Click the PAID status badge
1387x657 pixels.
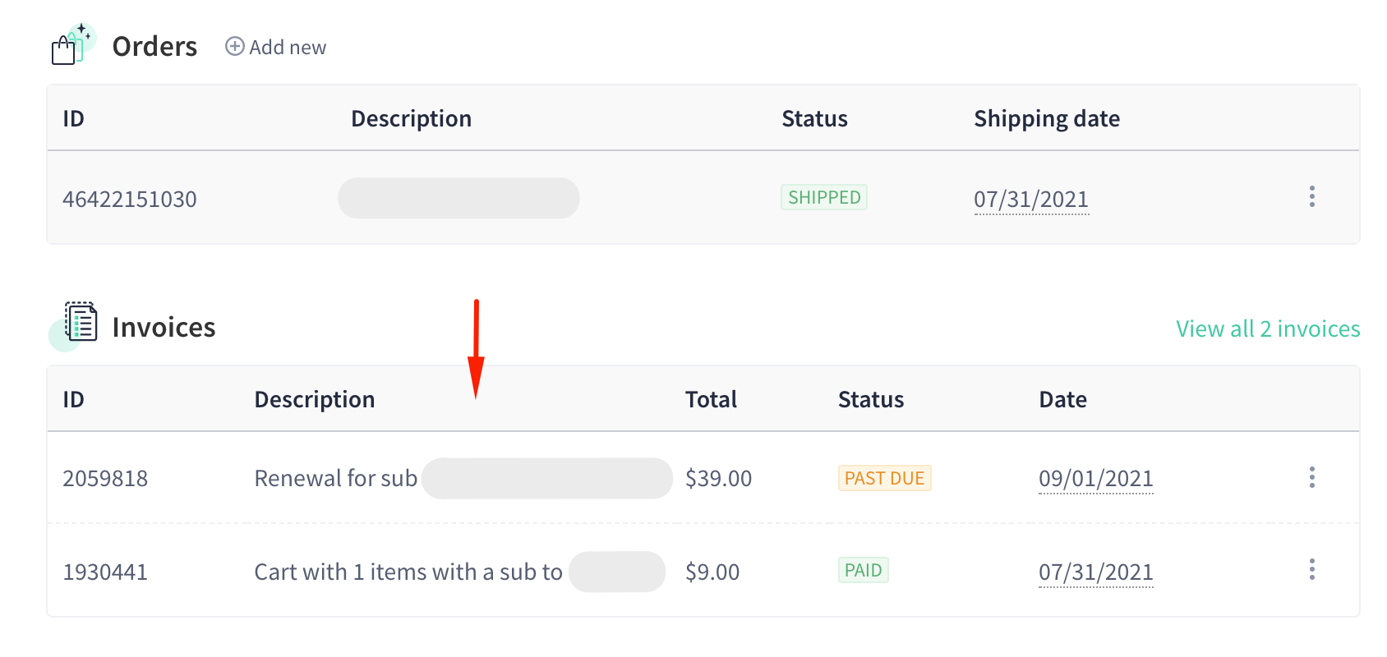(864, 570)
